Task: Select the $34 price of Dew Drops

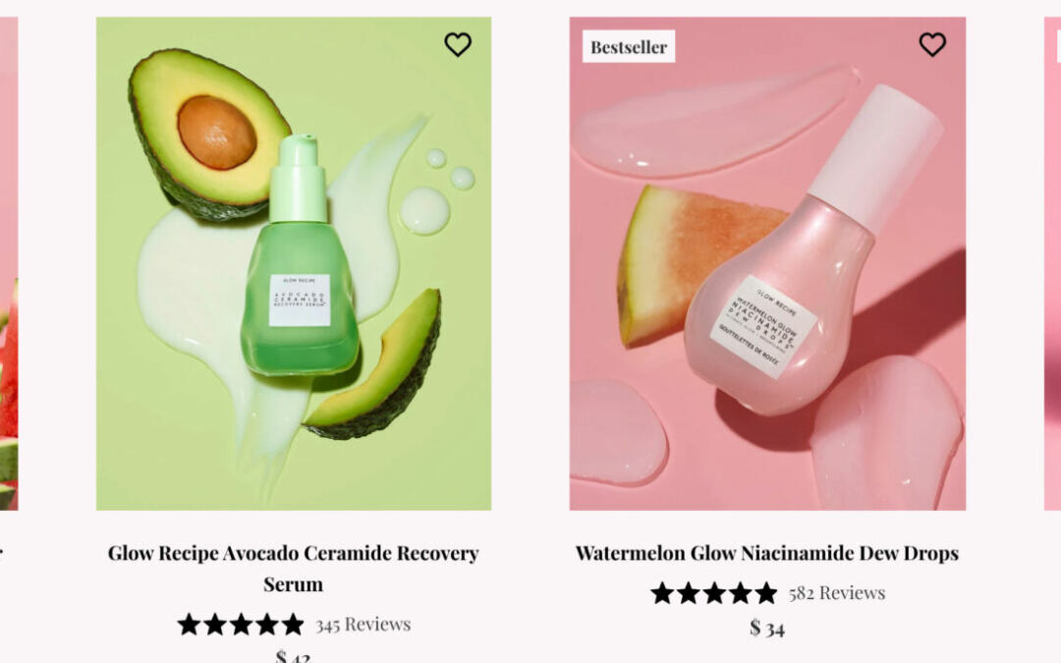Action: 767,628
